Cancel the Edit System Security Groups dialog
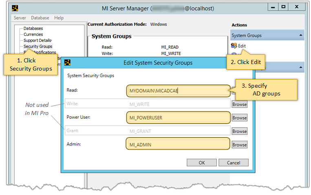The height and width of the screenshot is (195, 311). click(x=234, y=162)
